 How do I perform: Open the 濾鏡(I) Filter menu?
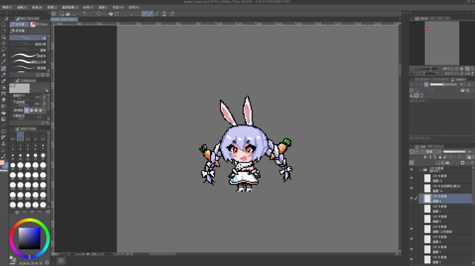(103, 7)
